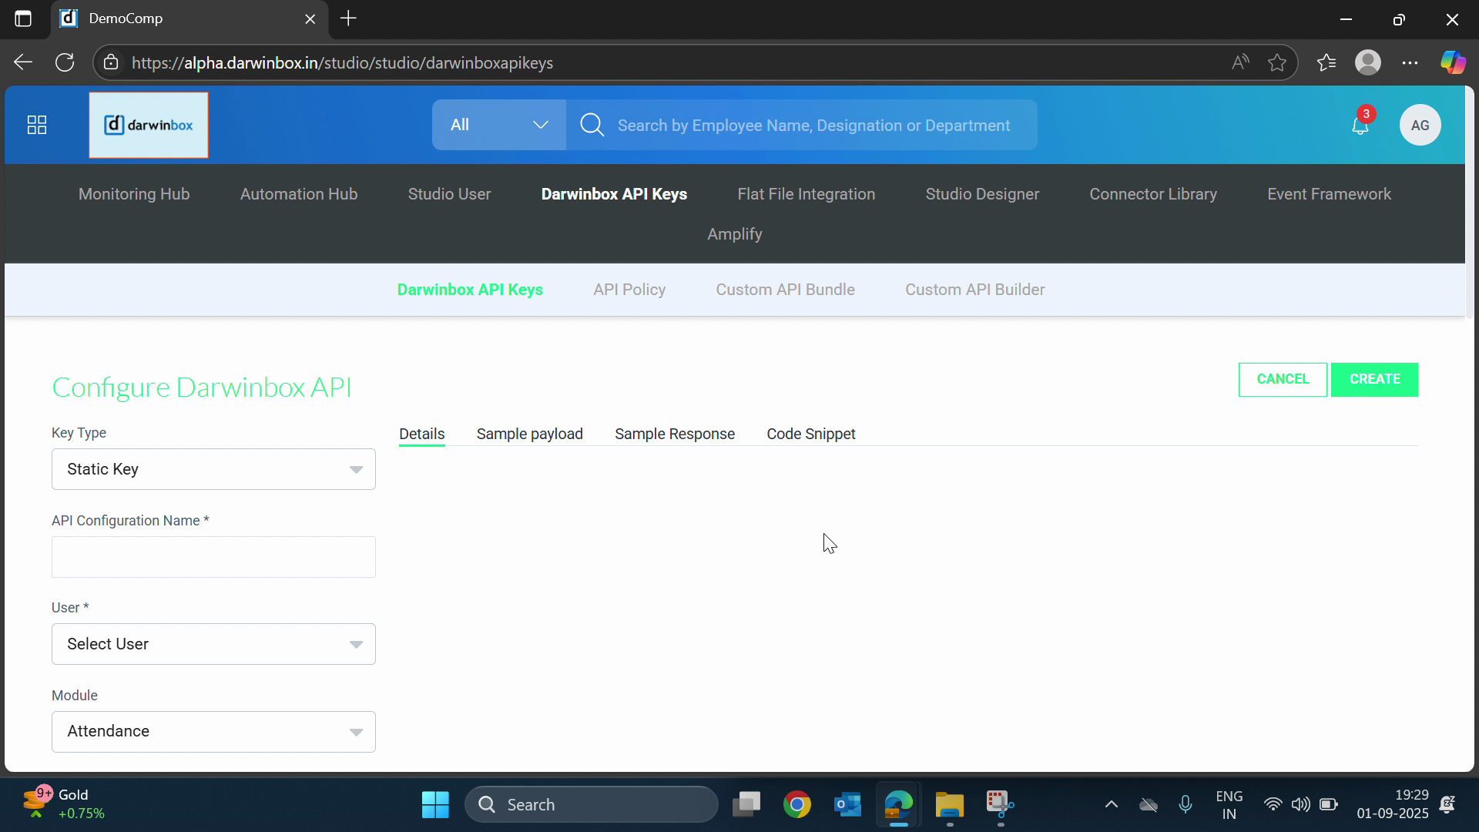Focus the API Configuration Name field
The height and width of the screenshot is (832, 1479).
click(x=213, y=557)
